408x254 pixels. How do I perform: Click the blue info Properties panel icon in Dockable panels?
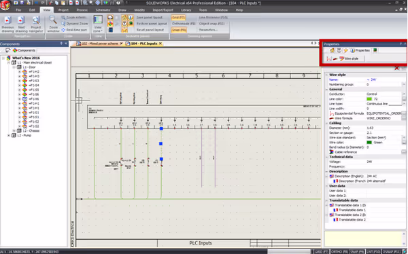[x=131, y=18]
